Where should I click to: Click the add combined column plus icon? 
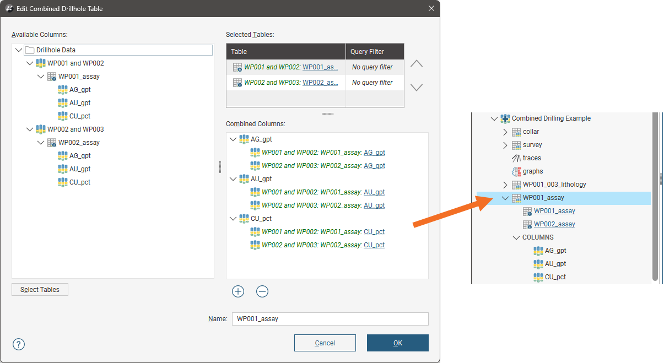coord(238,291)
